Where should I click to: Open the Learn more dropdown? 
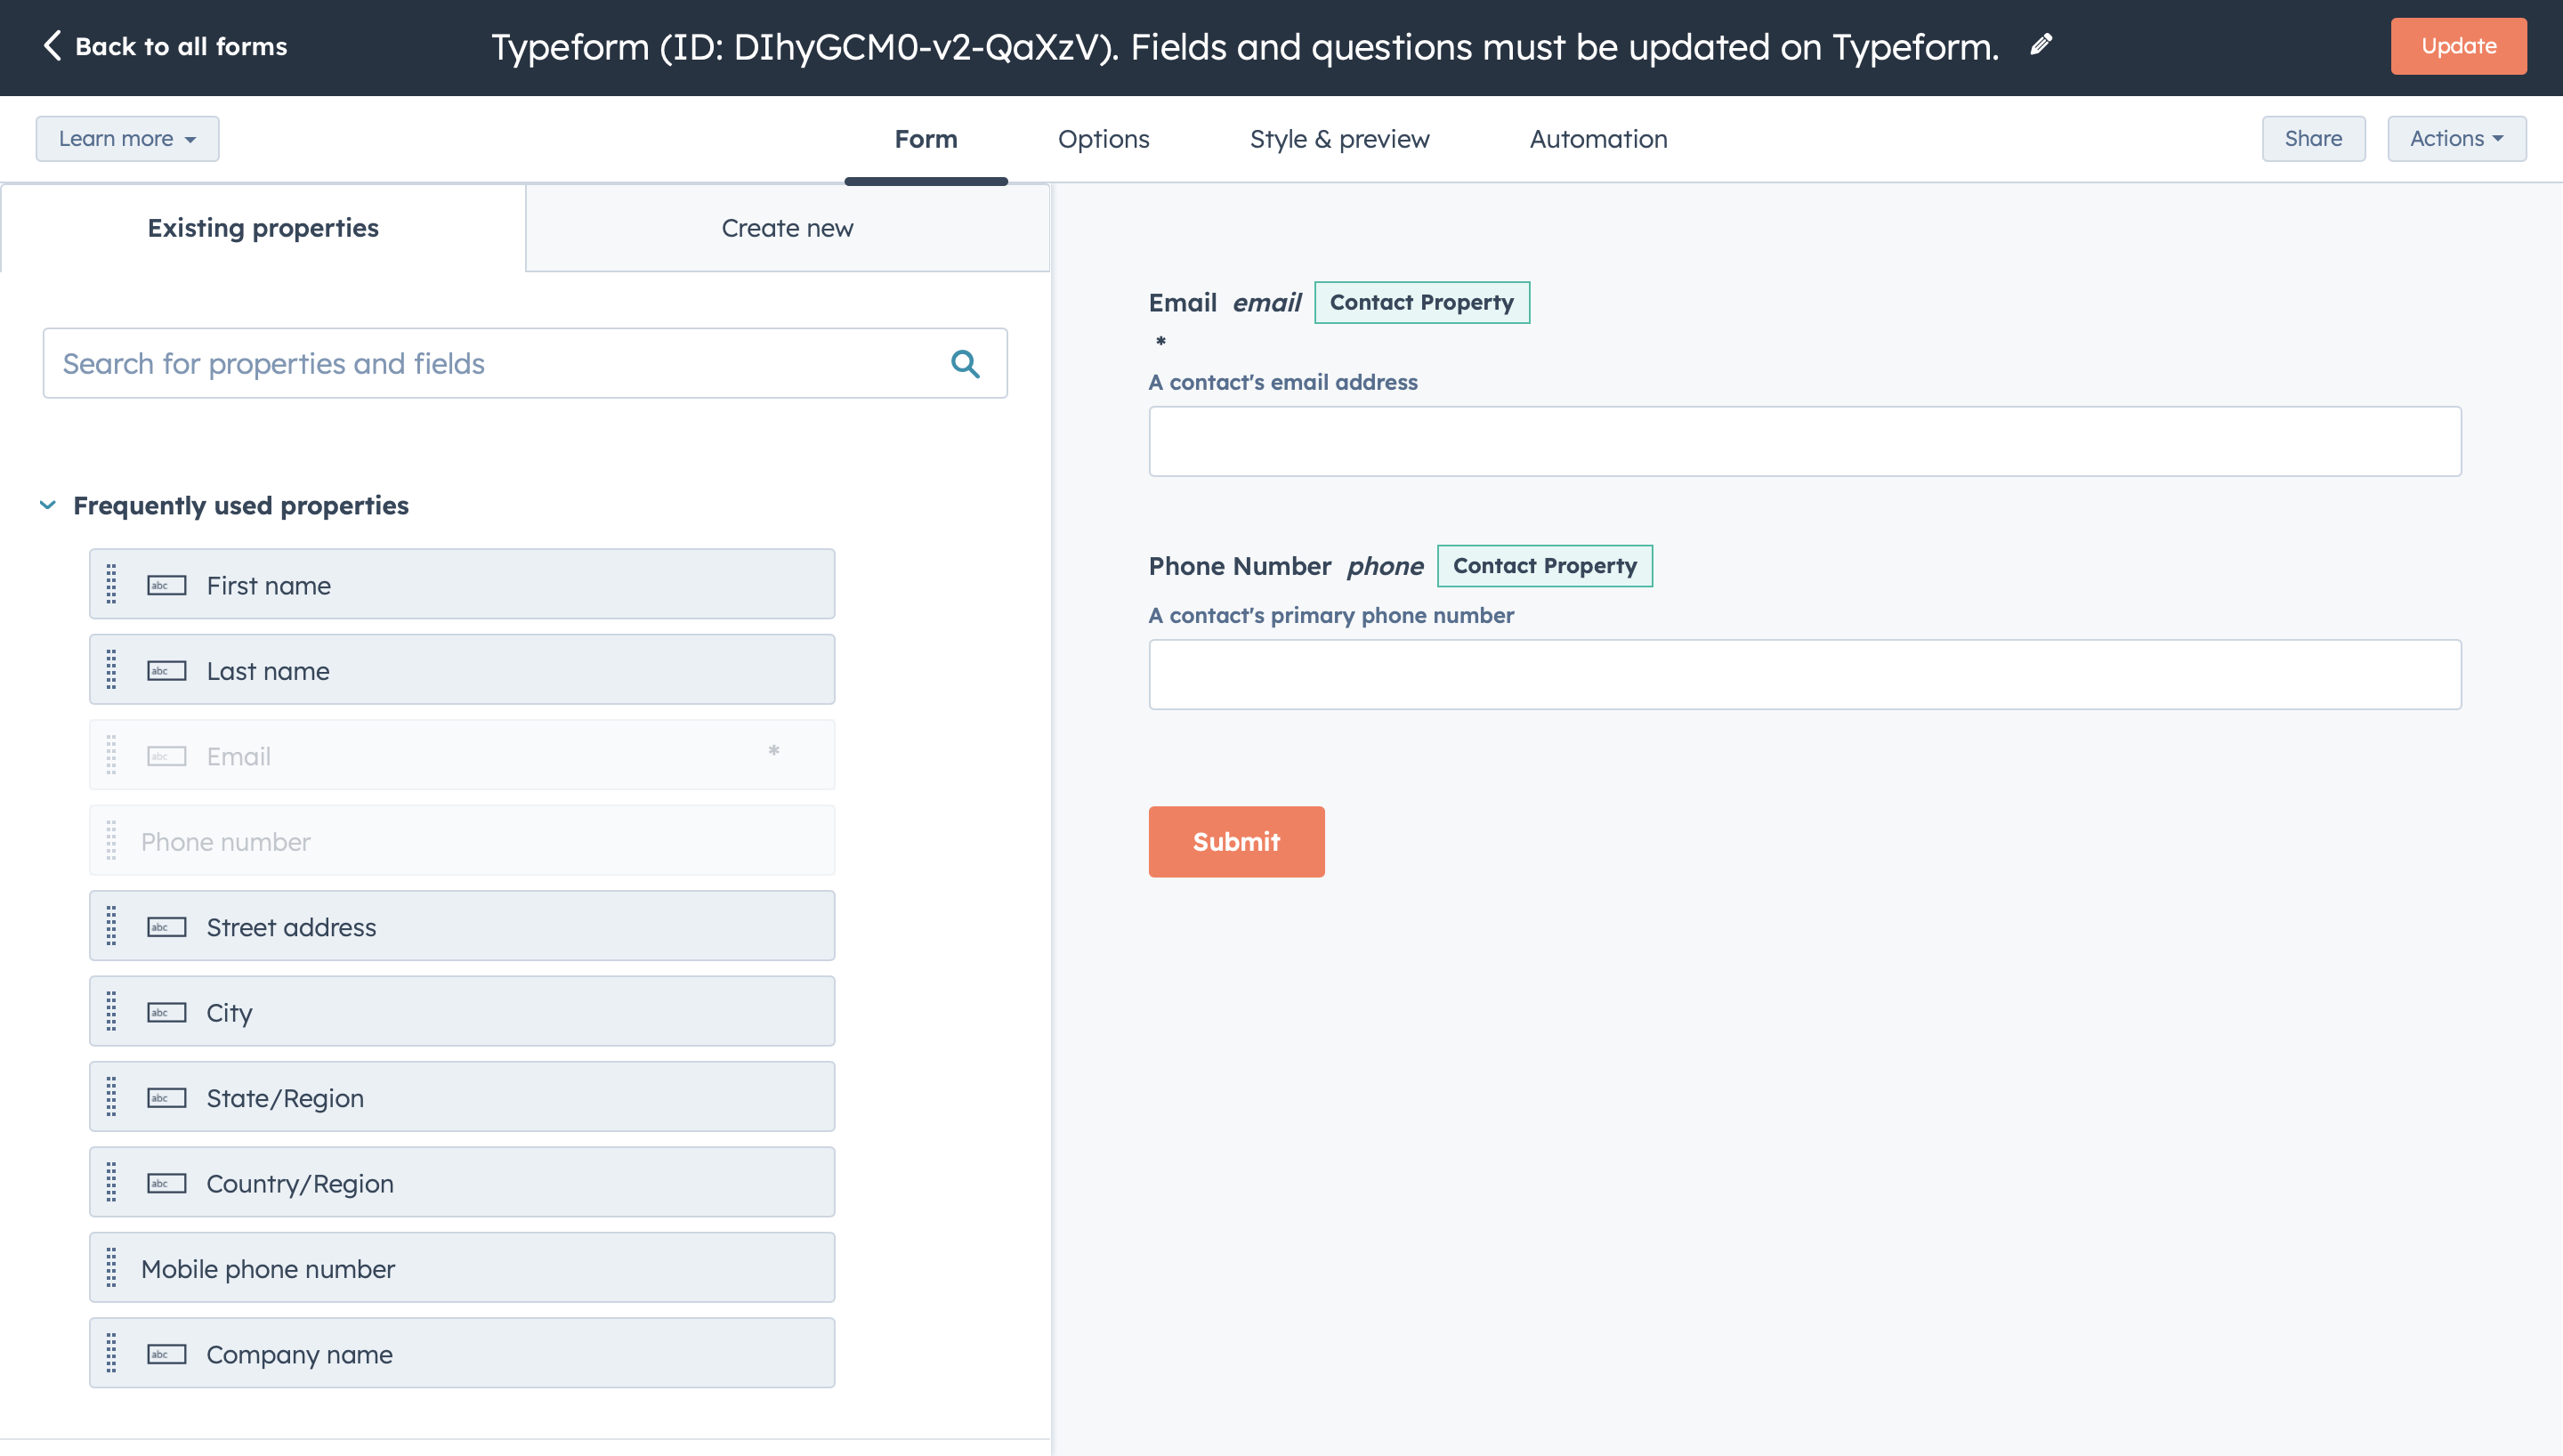click(127, 138)
